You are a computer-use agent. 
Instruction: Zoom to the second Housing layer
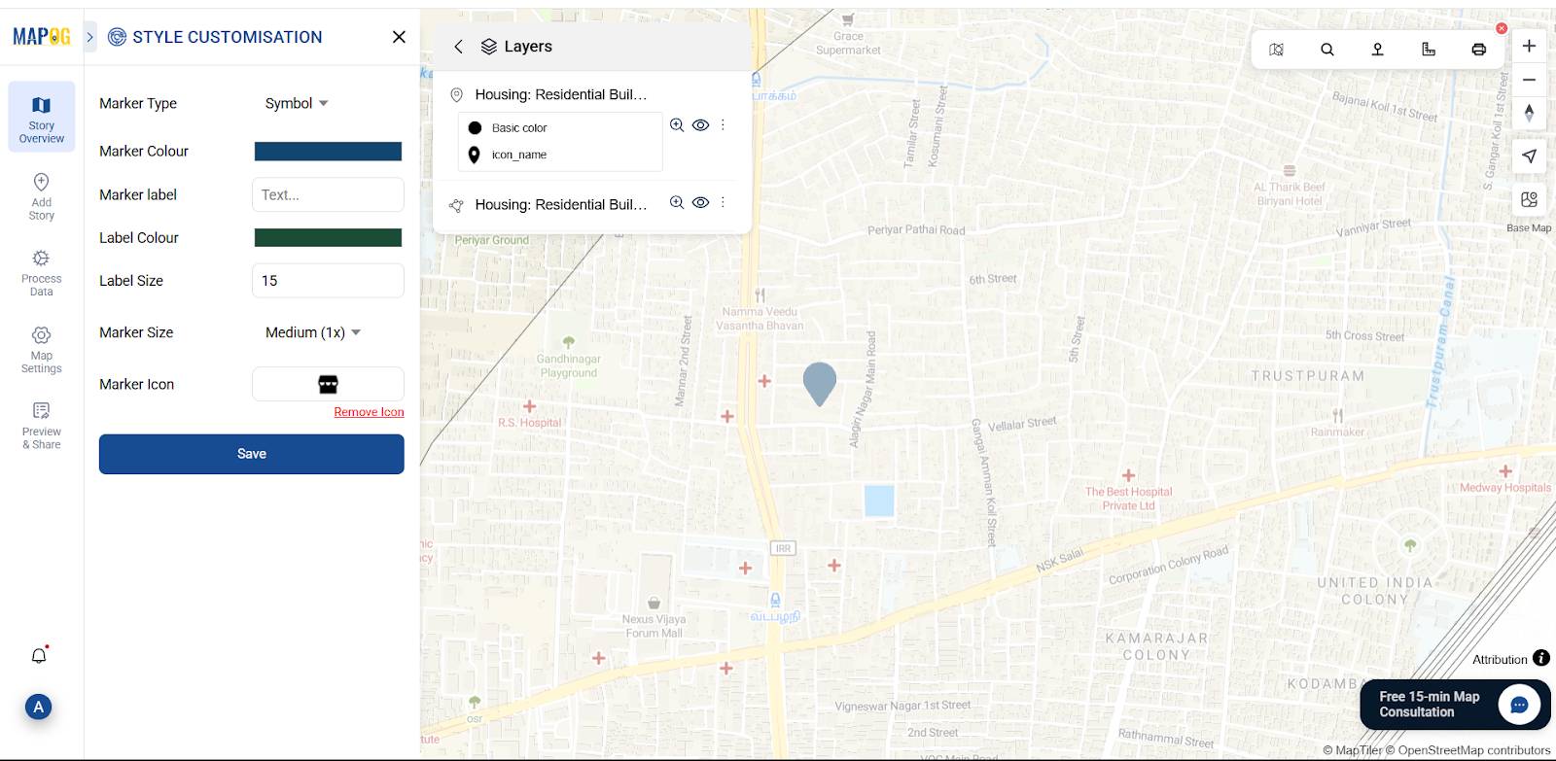[x=677, y=202]
